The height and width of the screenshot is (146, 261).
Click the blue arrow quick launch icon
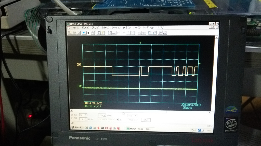pos(114,128)
